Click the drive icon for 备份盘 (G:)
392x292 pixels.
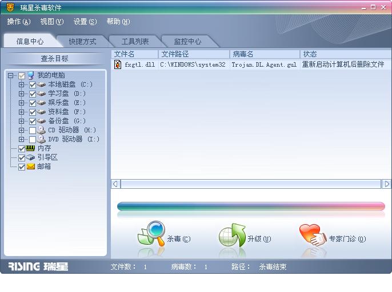(42, 121)
